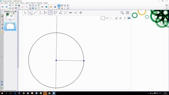Select the Reflect about line tool
Viewport: 169px width, 95px height.
point(65,13)
